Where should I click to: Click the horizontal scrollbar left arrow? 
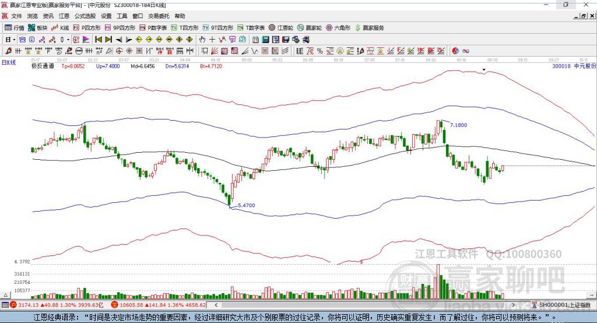pos(216,305)
